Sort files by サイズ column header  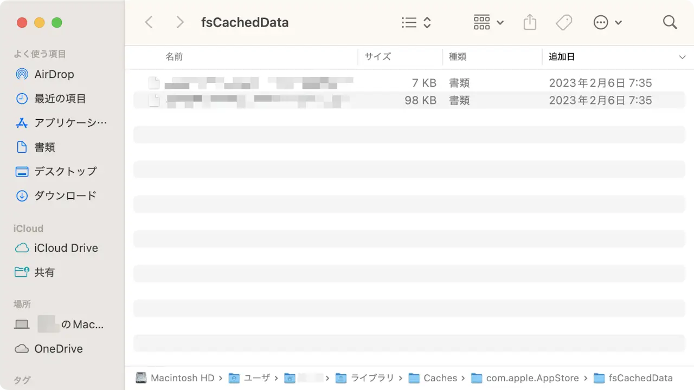point(377,57)
